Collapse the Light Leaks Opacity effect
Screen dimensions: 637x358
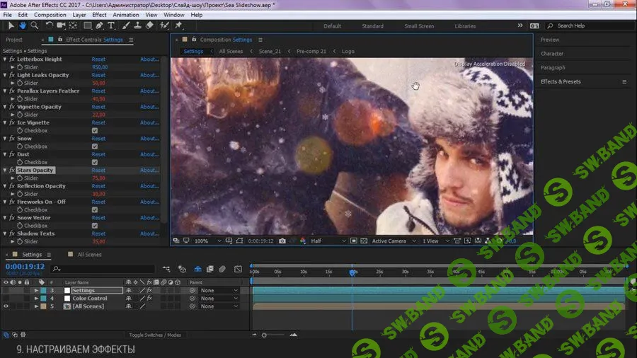click(5, 75)
